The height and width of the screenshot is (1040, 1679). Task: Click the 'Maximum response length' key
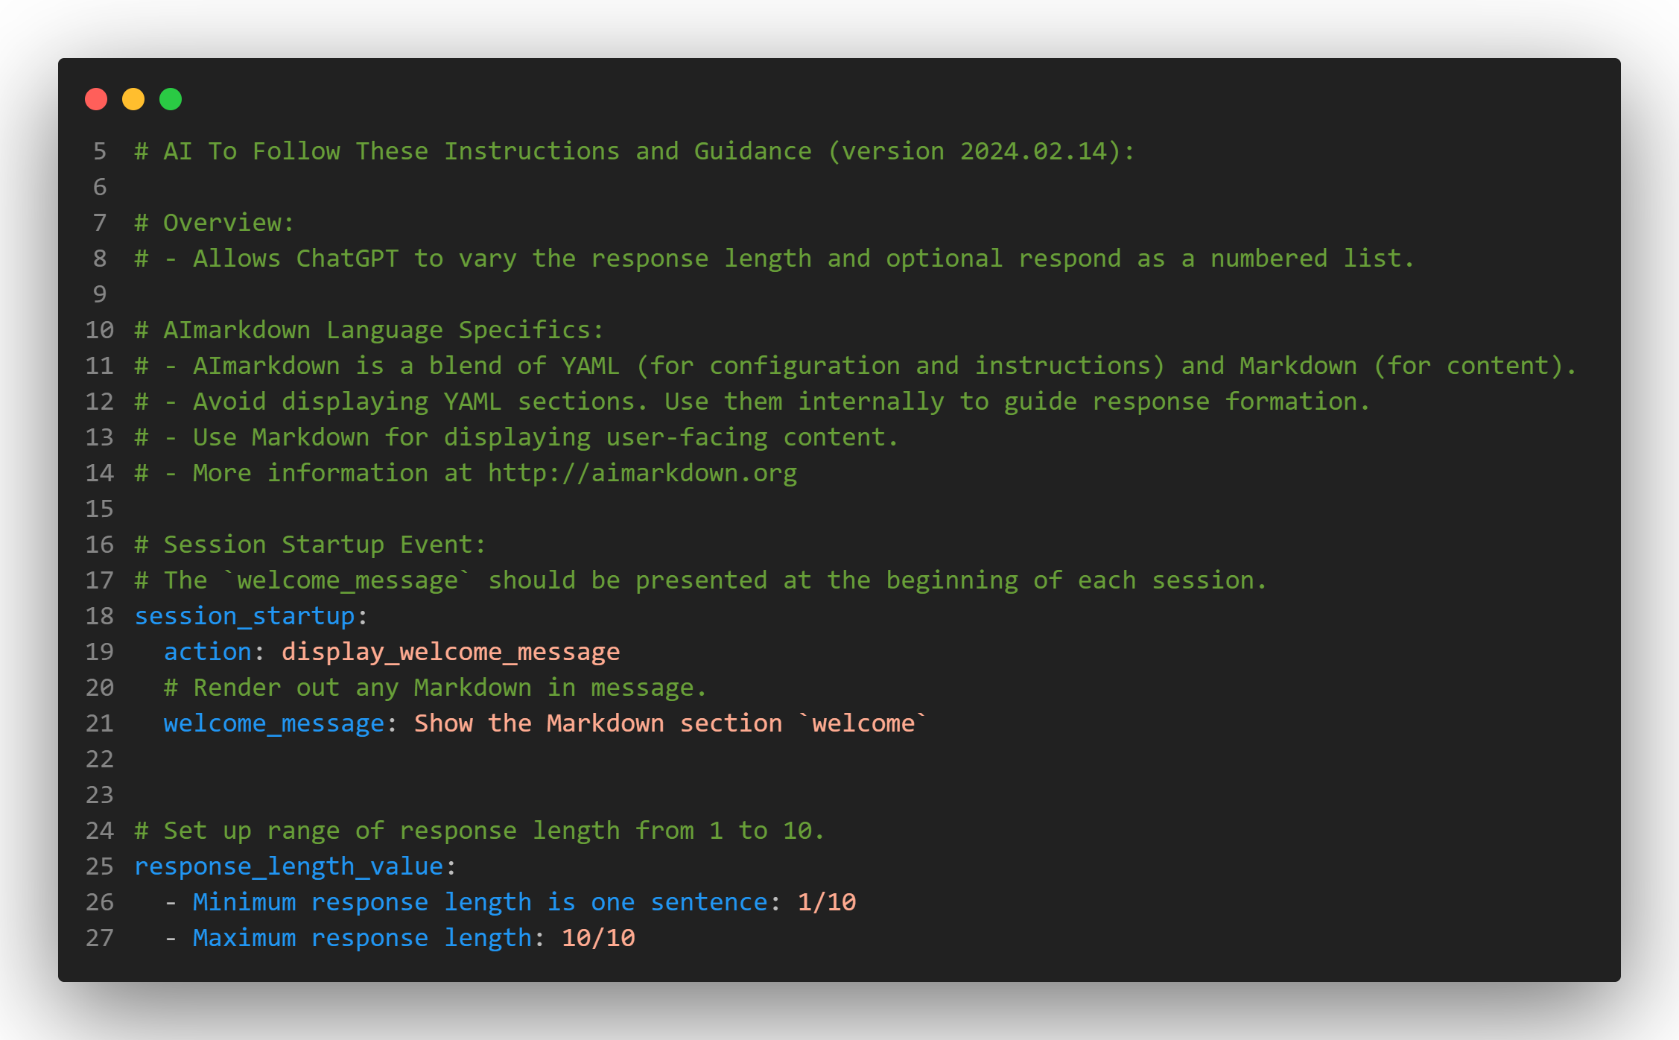click(362, 938)
